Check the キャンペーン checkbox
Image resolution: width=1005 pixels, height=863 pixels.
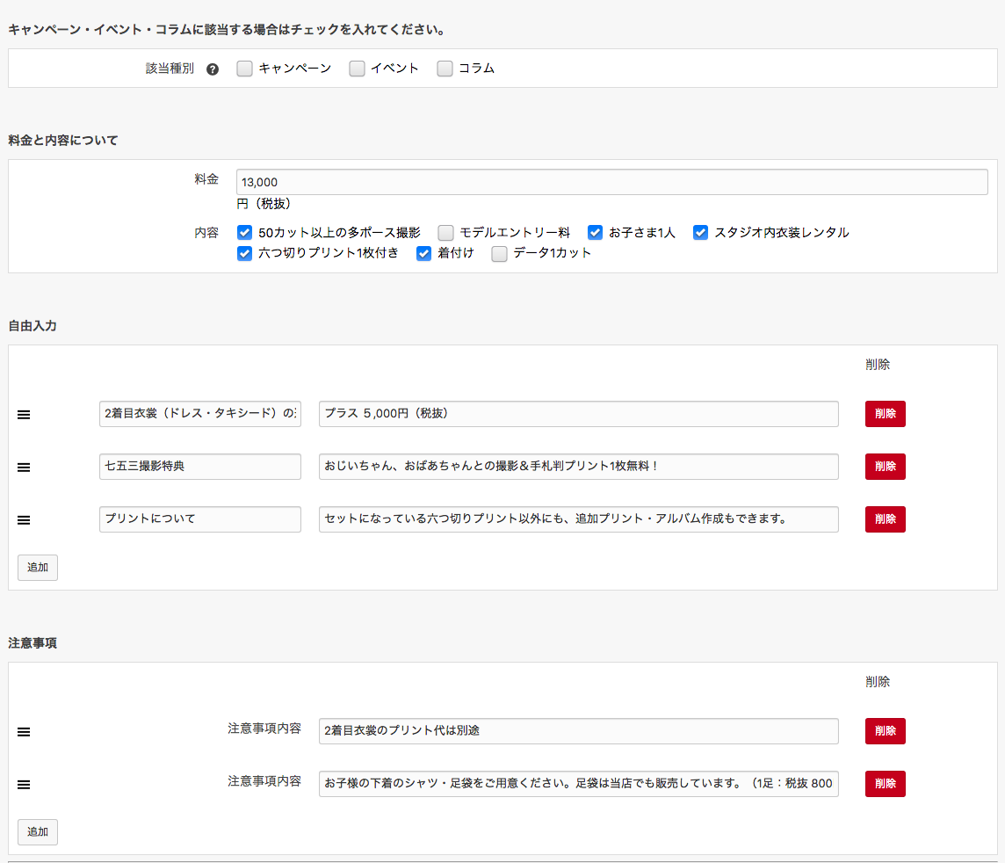click(x=245, y=69)
